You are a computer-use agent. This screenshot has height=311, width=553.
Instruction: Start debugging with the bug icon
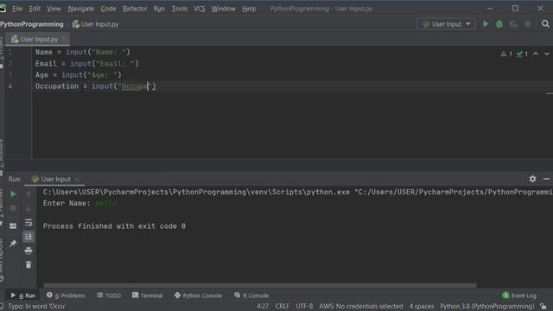499,24
